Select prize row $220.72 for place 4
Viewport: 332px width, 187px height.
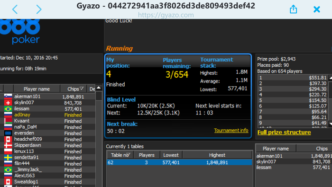293,95
